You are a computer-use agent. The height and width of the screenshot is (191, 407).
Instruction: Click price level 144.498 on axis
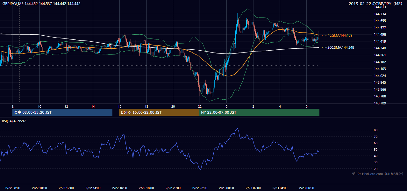[x=380, y=34]
